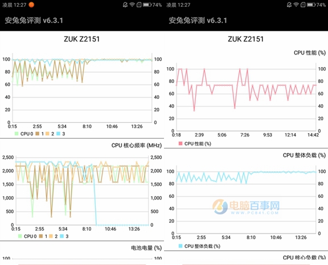Image resolution: width=328 pixels, height=265 pixels.
Task: Tap the Wi-Fi icon in left screenshot status bar
Action: point(132,5)
